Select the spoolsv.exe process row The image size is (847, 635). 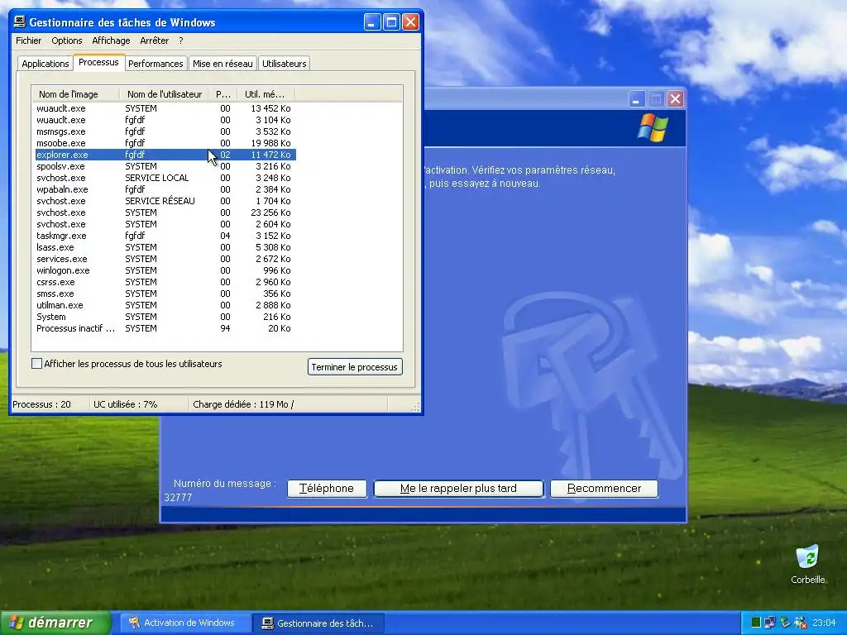pos(164,166)
